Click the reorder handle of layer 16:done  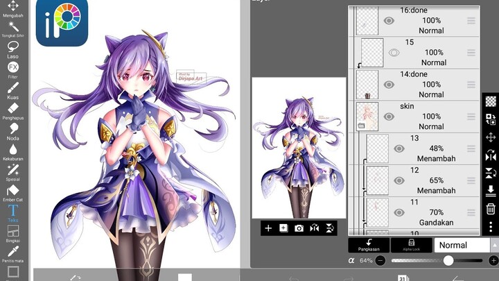click(x=471, y=21)
